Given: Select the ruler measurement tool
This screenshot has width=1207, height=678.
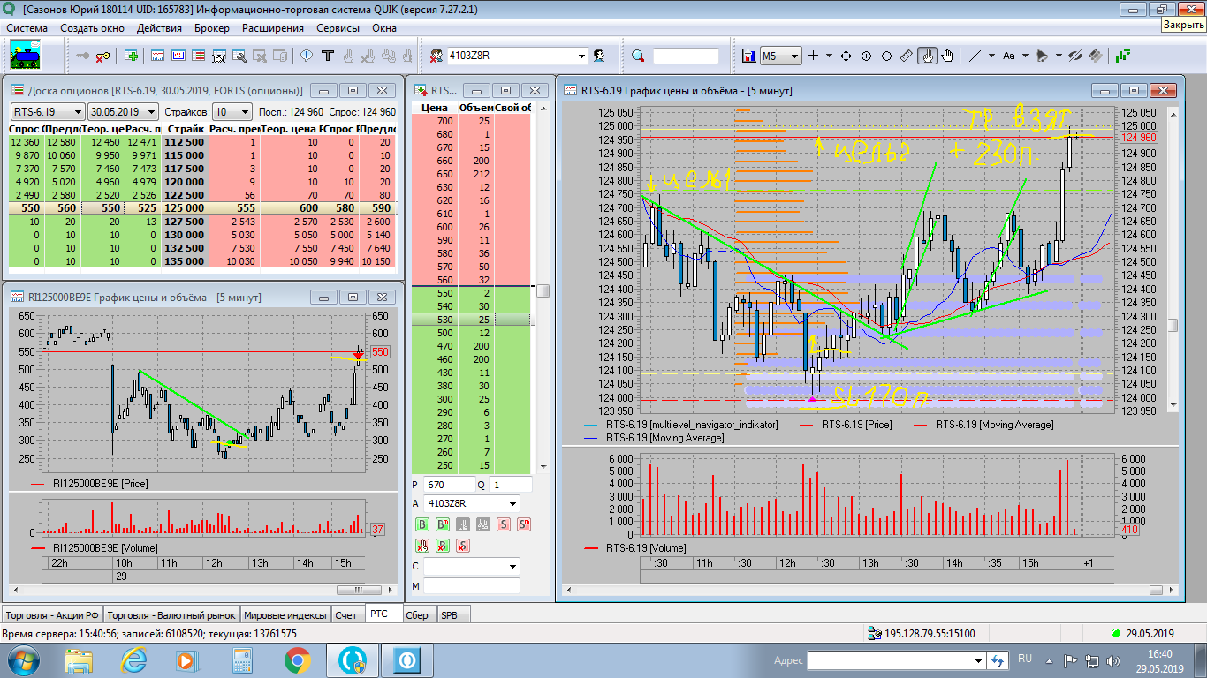Looking at the screenshot, I should 907,56.
